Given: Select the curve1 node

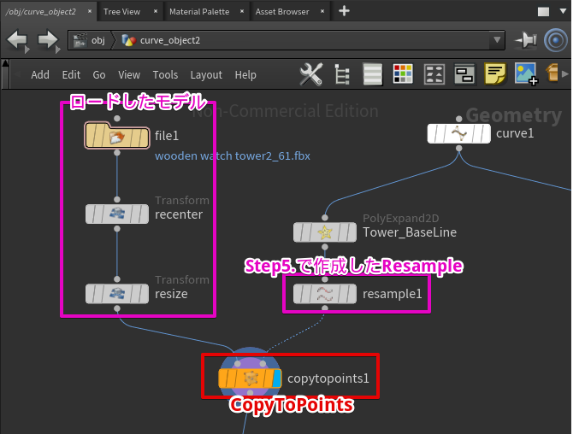Looking at the screenshot, I should click(x=459, y=133).
